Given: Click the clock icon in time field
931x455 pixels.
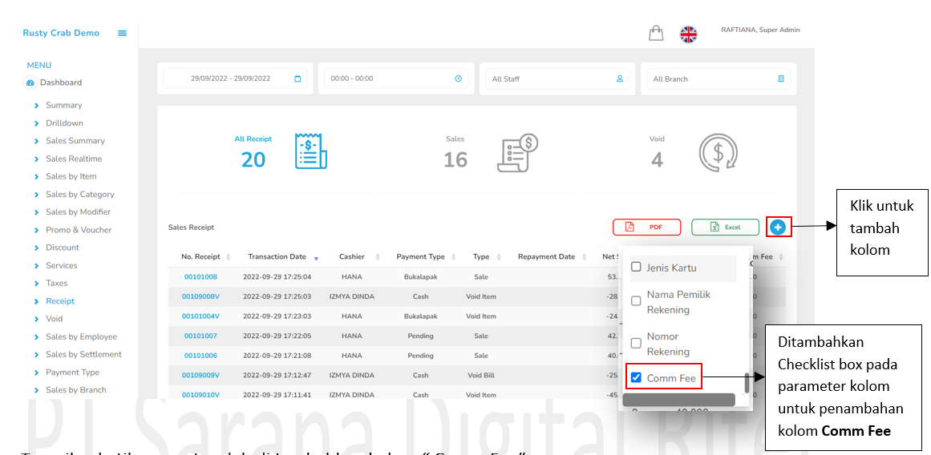Looking at the screenshot, I should (x=459, y=79).
